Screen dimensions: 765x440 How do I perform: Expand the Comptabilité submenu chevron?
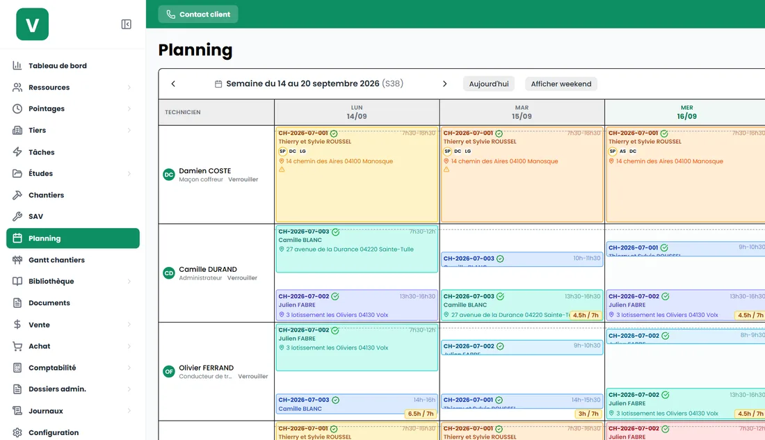pos(129,368)
